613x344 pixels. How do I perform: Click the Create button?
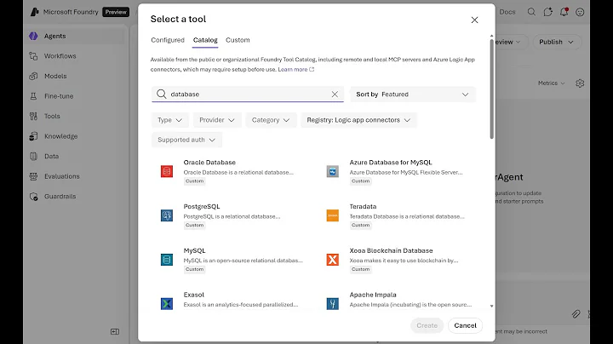point(427,325)
